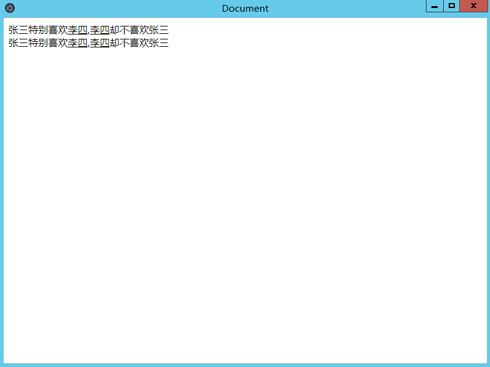Click the Electron app icon in title bar
Viewport: 490px width, 367px height.
click(10, 8)
